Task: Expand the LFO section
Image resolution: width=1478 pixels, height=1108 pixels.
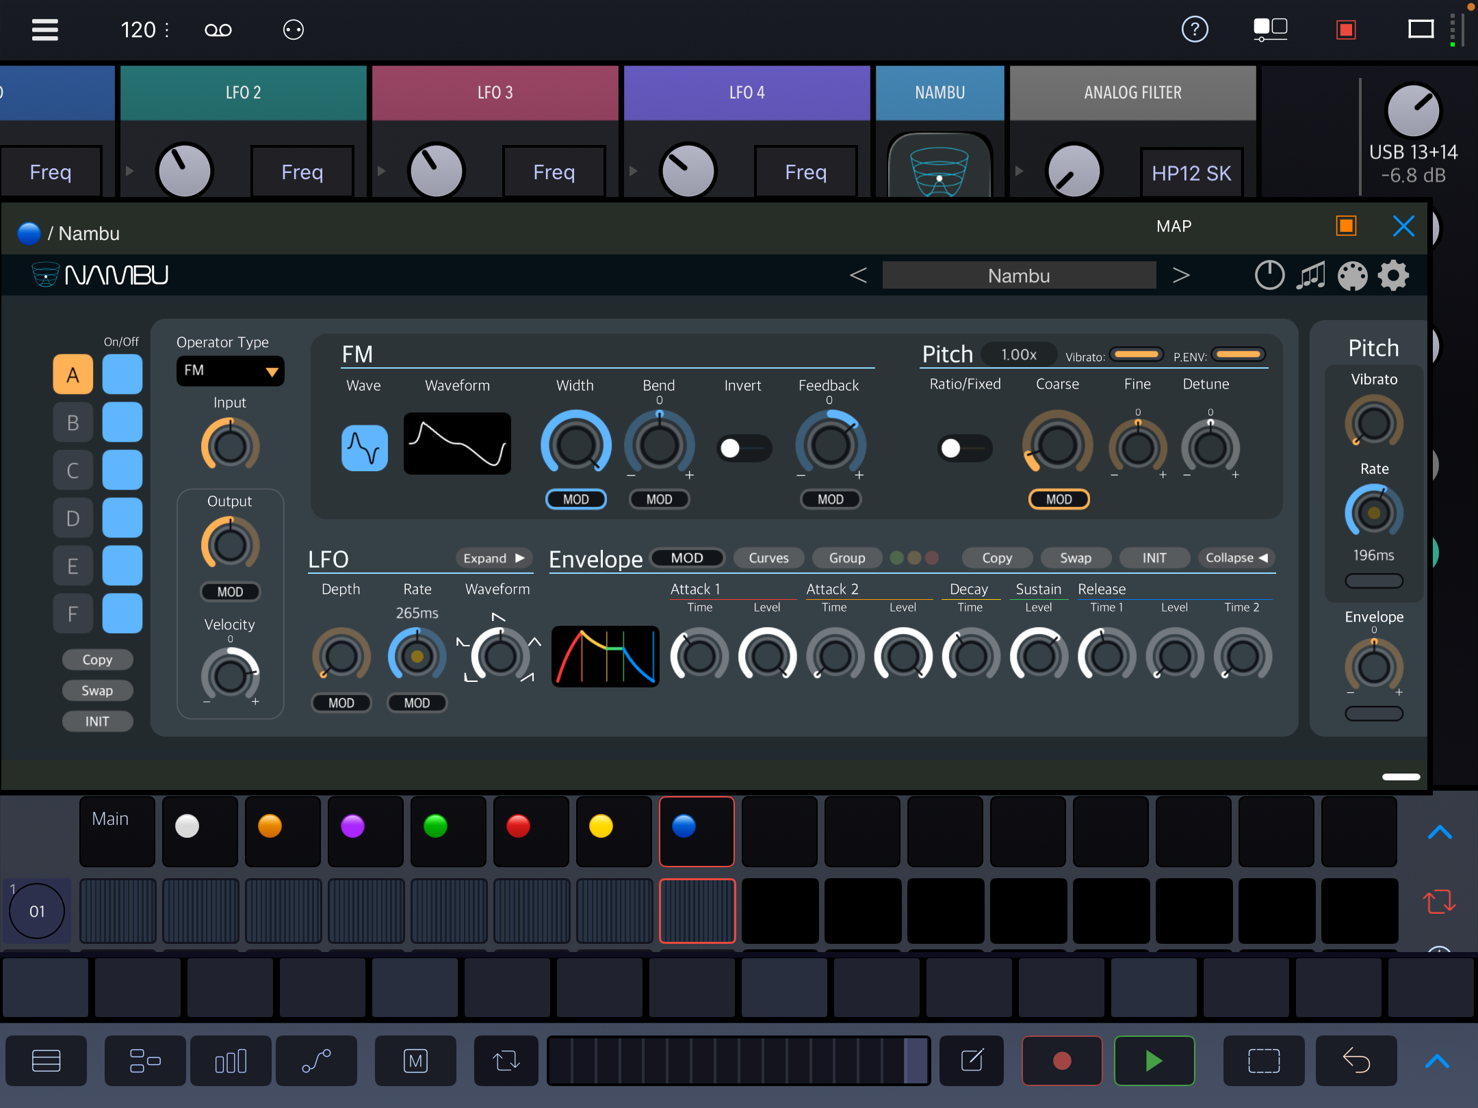Action: click(x=494, y=558)
